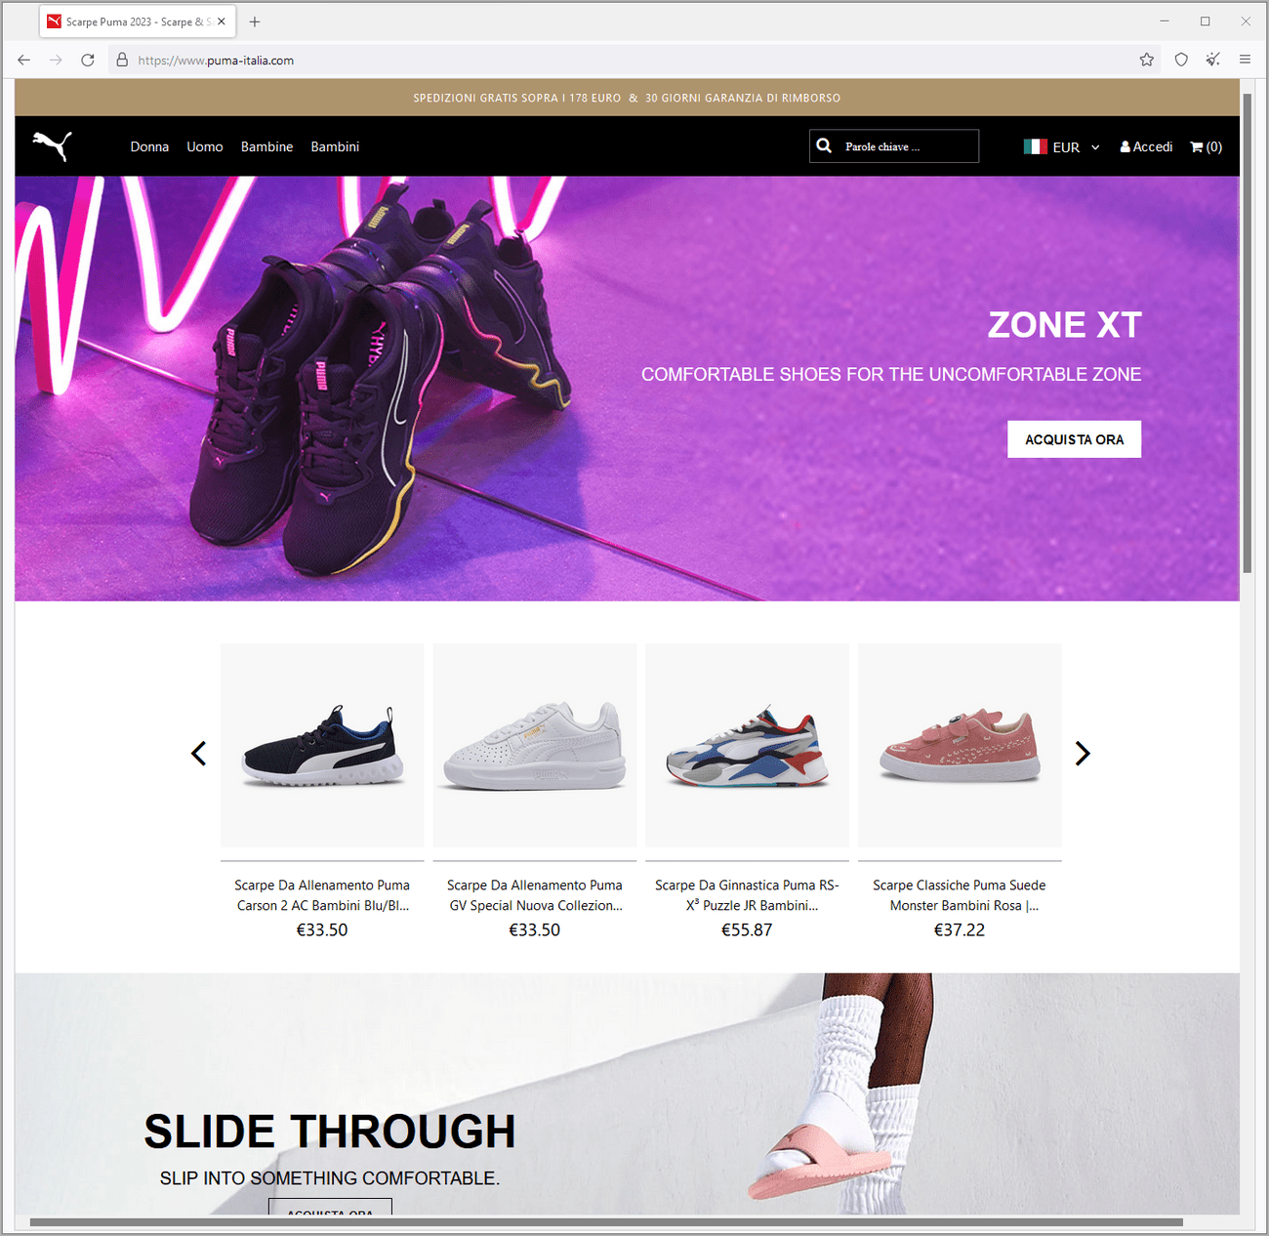
Task: Show previous products in carousel
Action: (199, 753)
